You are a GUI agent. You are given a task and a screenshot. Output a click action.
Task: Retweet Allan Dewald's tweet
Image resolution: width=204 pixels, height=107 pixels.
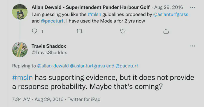coord(79,31)
